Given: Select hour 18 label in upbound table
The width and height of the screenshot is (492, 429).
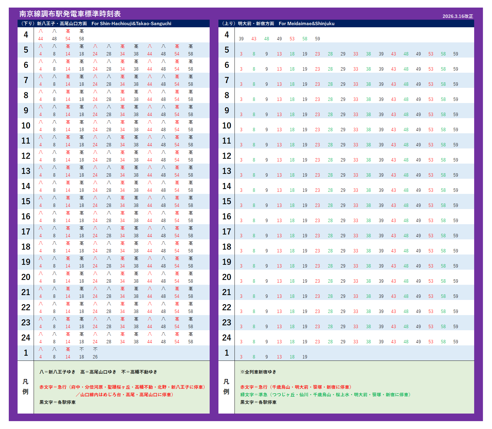Looking at the screenshot, I should tap(227, 247).
